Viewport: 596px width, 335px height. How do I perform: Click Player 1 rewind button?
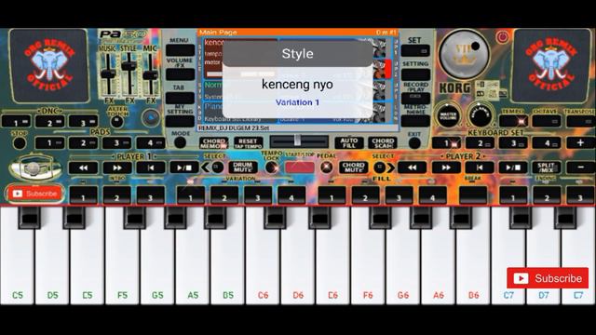(x=83, y=167)
